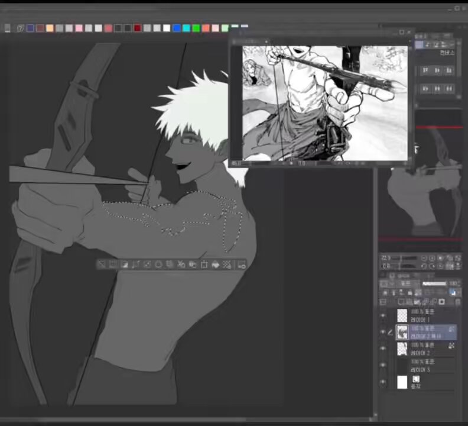Click lock layer icon in Layer panel
The image size is (468, 426).
[x=410, y=293]
